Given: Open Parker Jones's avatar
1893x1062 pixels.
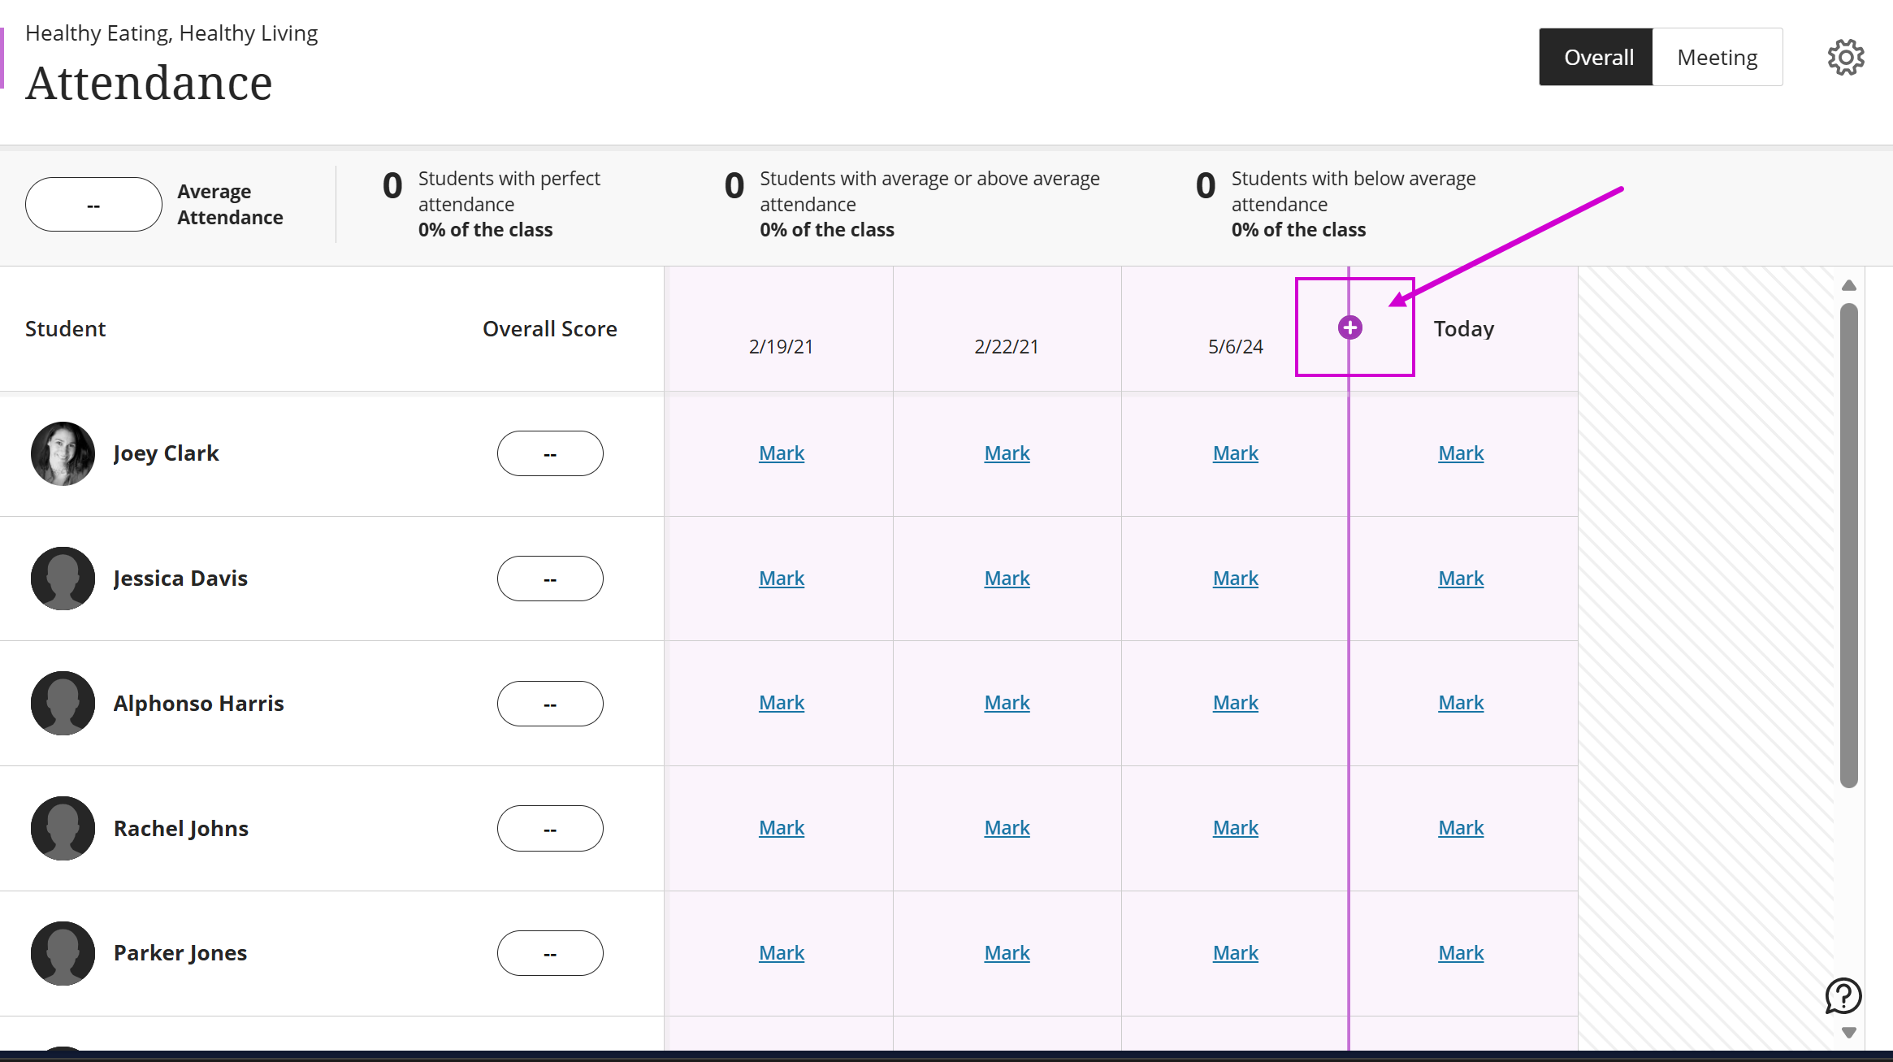Looking at the screenshot, I should (x=63, y=953).
